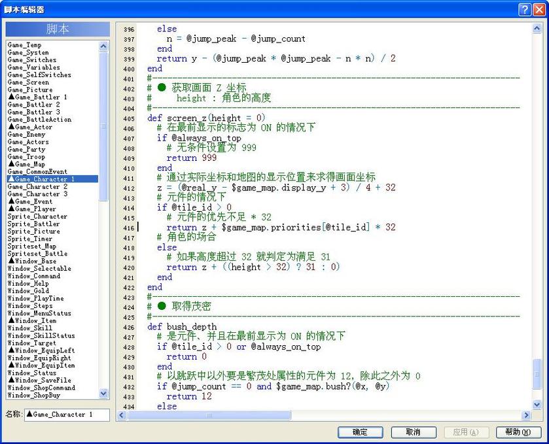Click the script editor icon in the title bar
Image resolution: width=549 pixels, height=444 pixels.
(x=7, y=9)
